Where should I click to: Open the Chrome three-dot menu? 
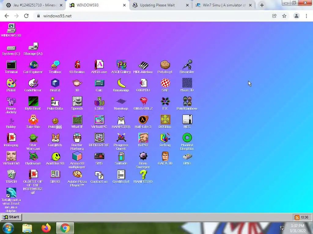click(306, 16)
